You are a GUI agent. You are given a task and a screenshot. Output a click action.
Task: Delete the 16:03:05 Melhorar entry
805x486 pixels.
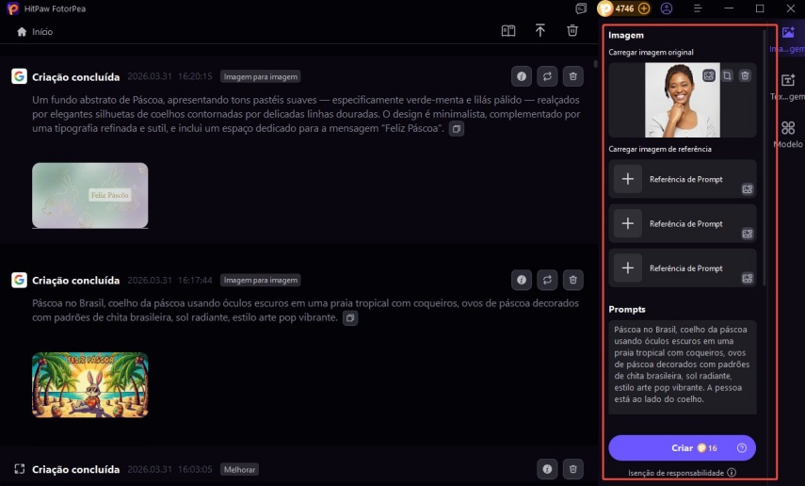573,469
